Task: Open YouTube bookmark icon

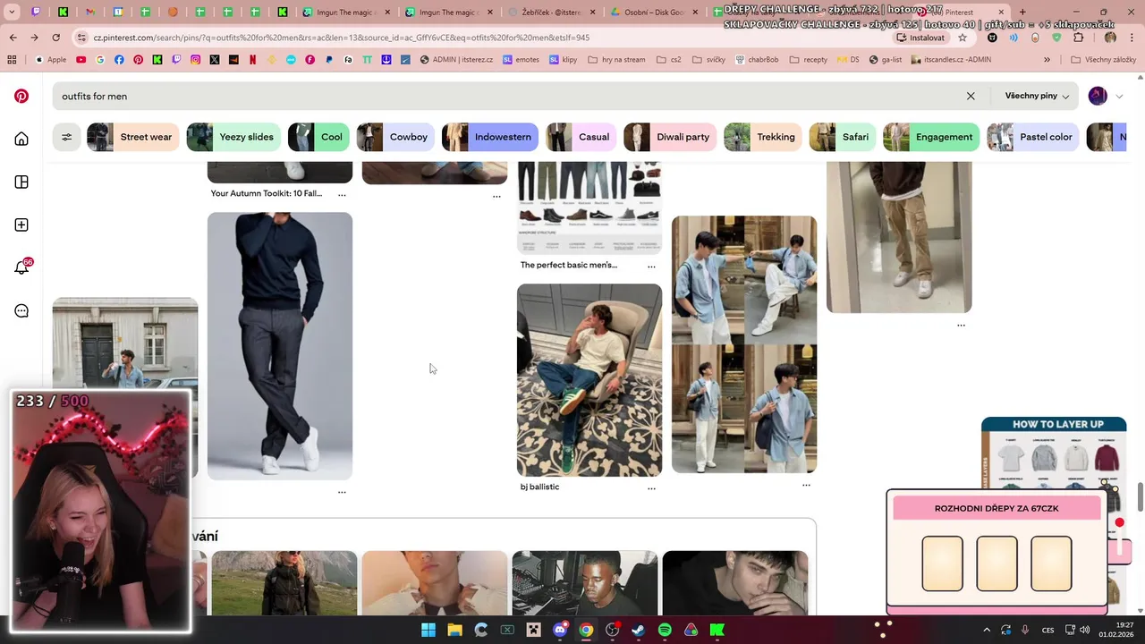Action: tap(81, 60)
